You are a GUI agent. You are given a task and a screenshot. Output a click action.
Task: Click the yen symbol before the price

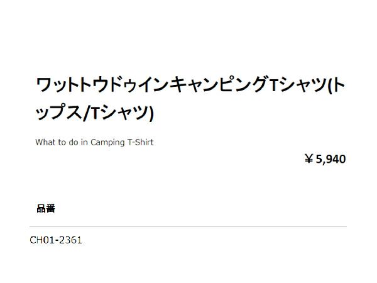pos(309,159)
